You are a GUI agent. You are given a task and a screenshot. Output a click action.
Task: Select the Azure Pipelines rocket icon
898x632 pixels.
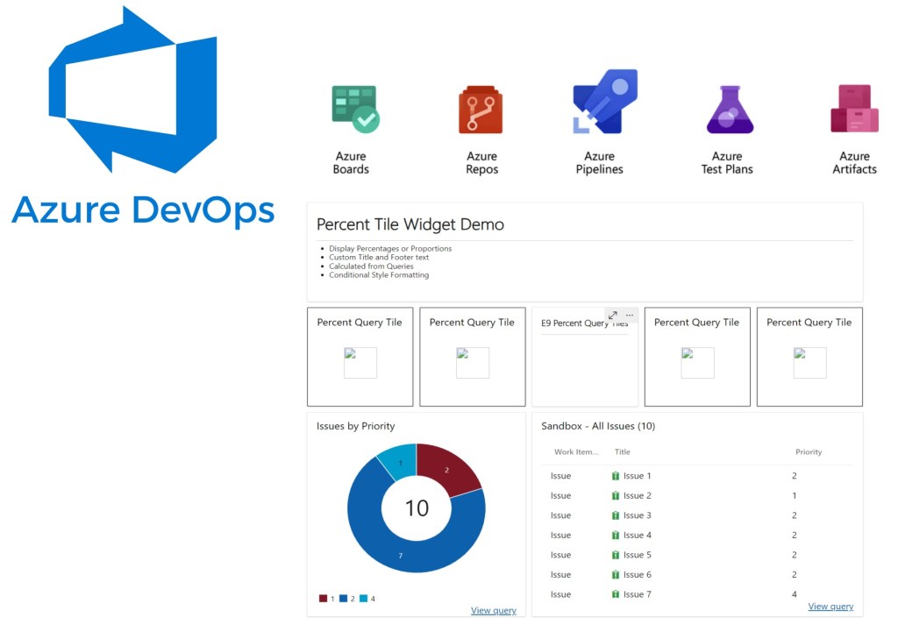603,102
